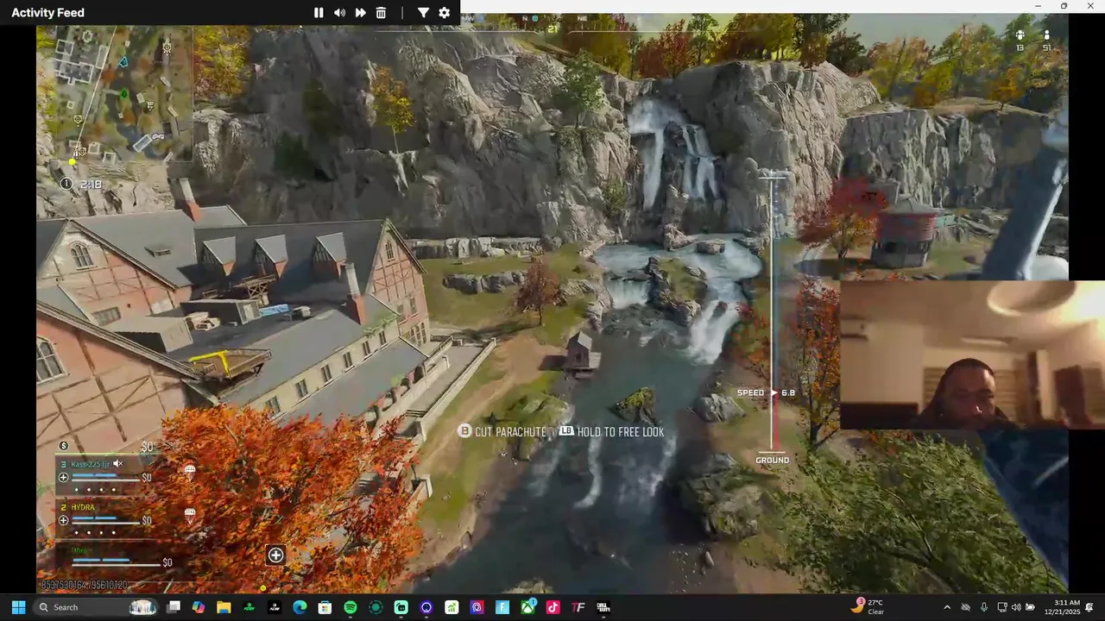Screen dimensions: 1105x621
Task: Click the HYDRA squad member name
Action: click(x=83, y=507)
